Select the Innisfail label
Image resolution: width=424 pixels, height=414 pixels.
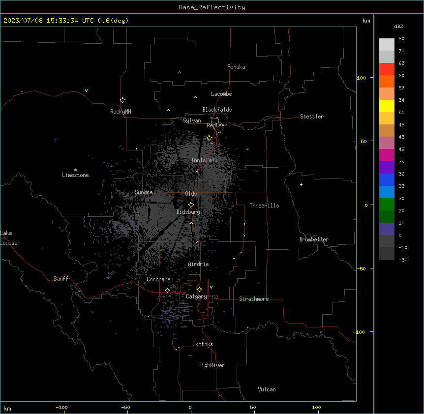[204, 160]
